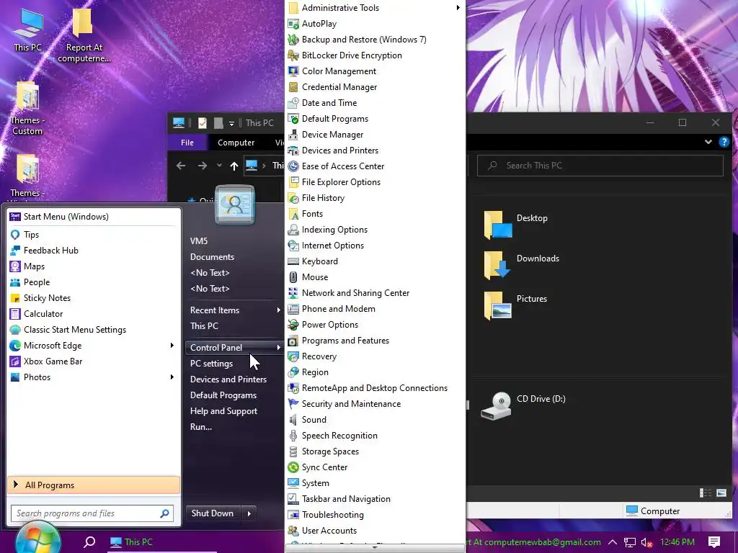Select Control Panel in the Start menu
The height and width of the screenshot is (553, 738).
[x=235, y=348]
